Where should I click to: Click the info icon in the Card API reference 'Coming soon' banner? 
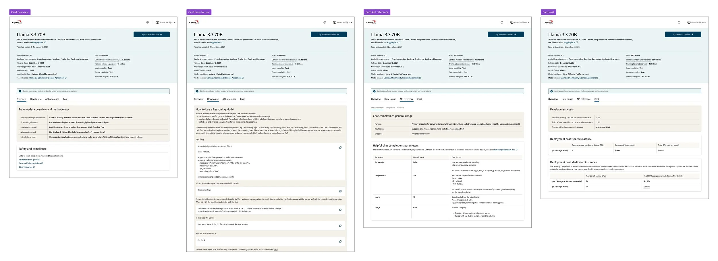pyautogui.click(x=374, y=91)
